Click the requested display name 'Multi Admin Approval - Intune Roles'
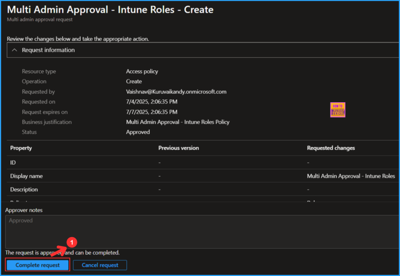400x276 pixels. [351, 176]
